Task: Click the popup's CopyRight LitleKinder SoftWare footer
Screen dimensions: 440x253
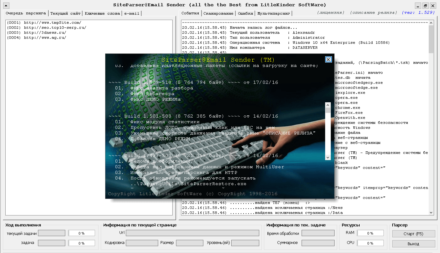Action: point(192,194)
